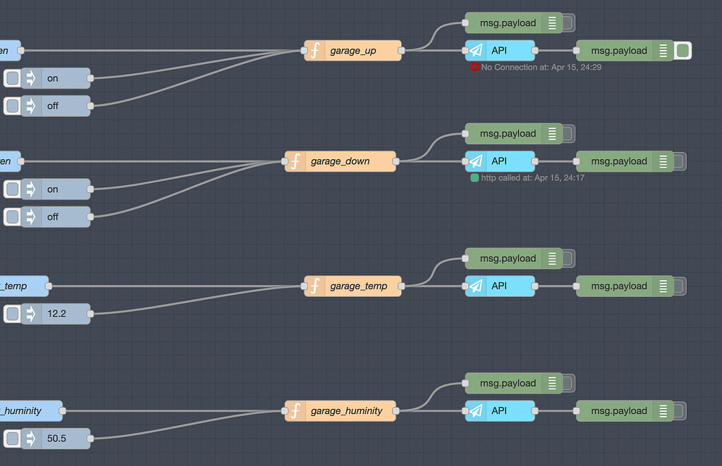Click the list icon on the bottom msg.payload node

(x=663, y=410)
